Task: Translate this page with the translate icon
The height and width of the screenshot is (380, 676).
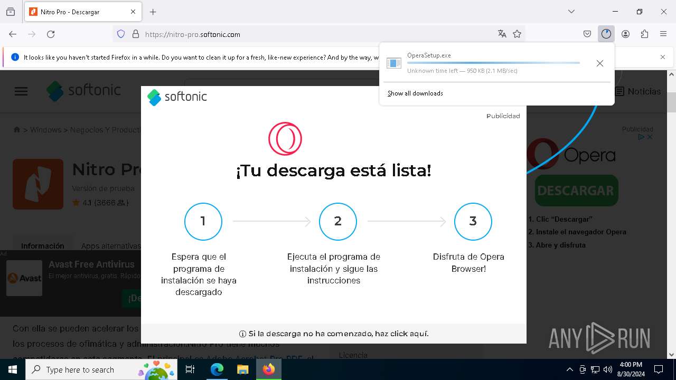Action: tap(502, 34)
